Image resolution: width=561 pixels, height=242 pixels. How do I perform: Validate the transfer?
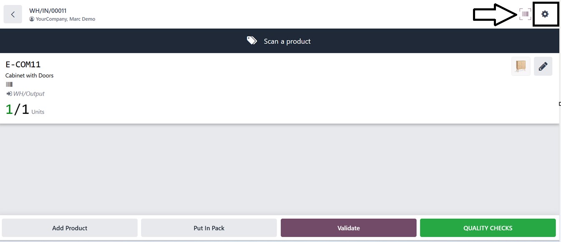(x=348, y=228)
